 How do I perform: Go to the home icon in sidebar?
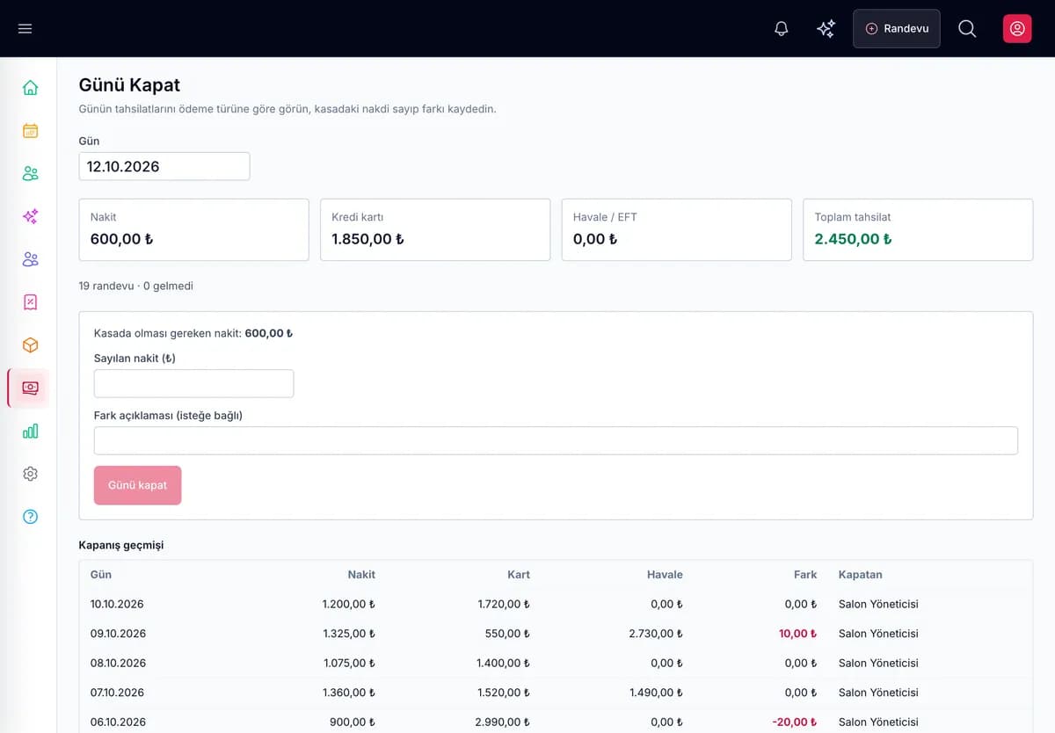click(30, 87)
